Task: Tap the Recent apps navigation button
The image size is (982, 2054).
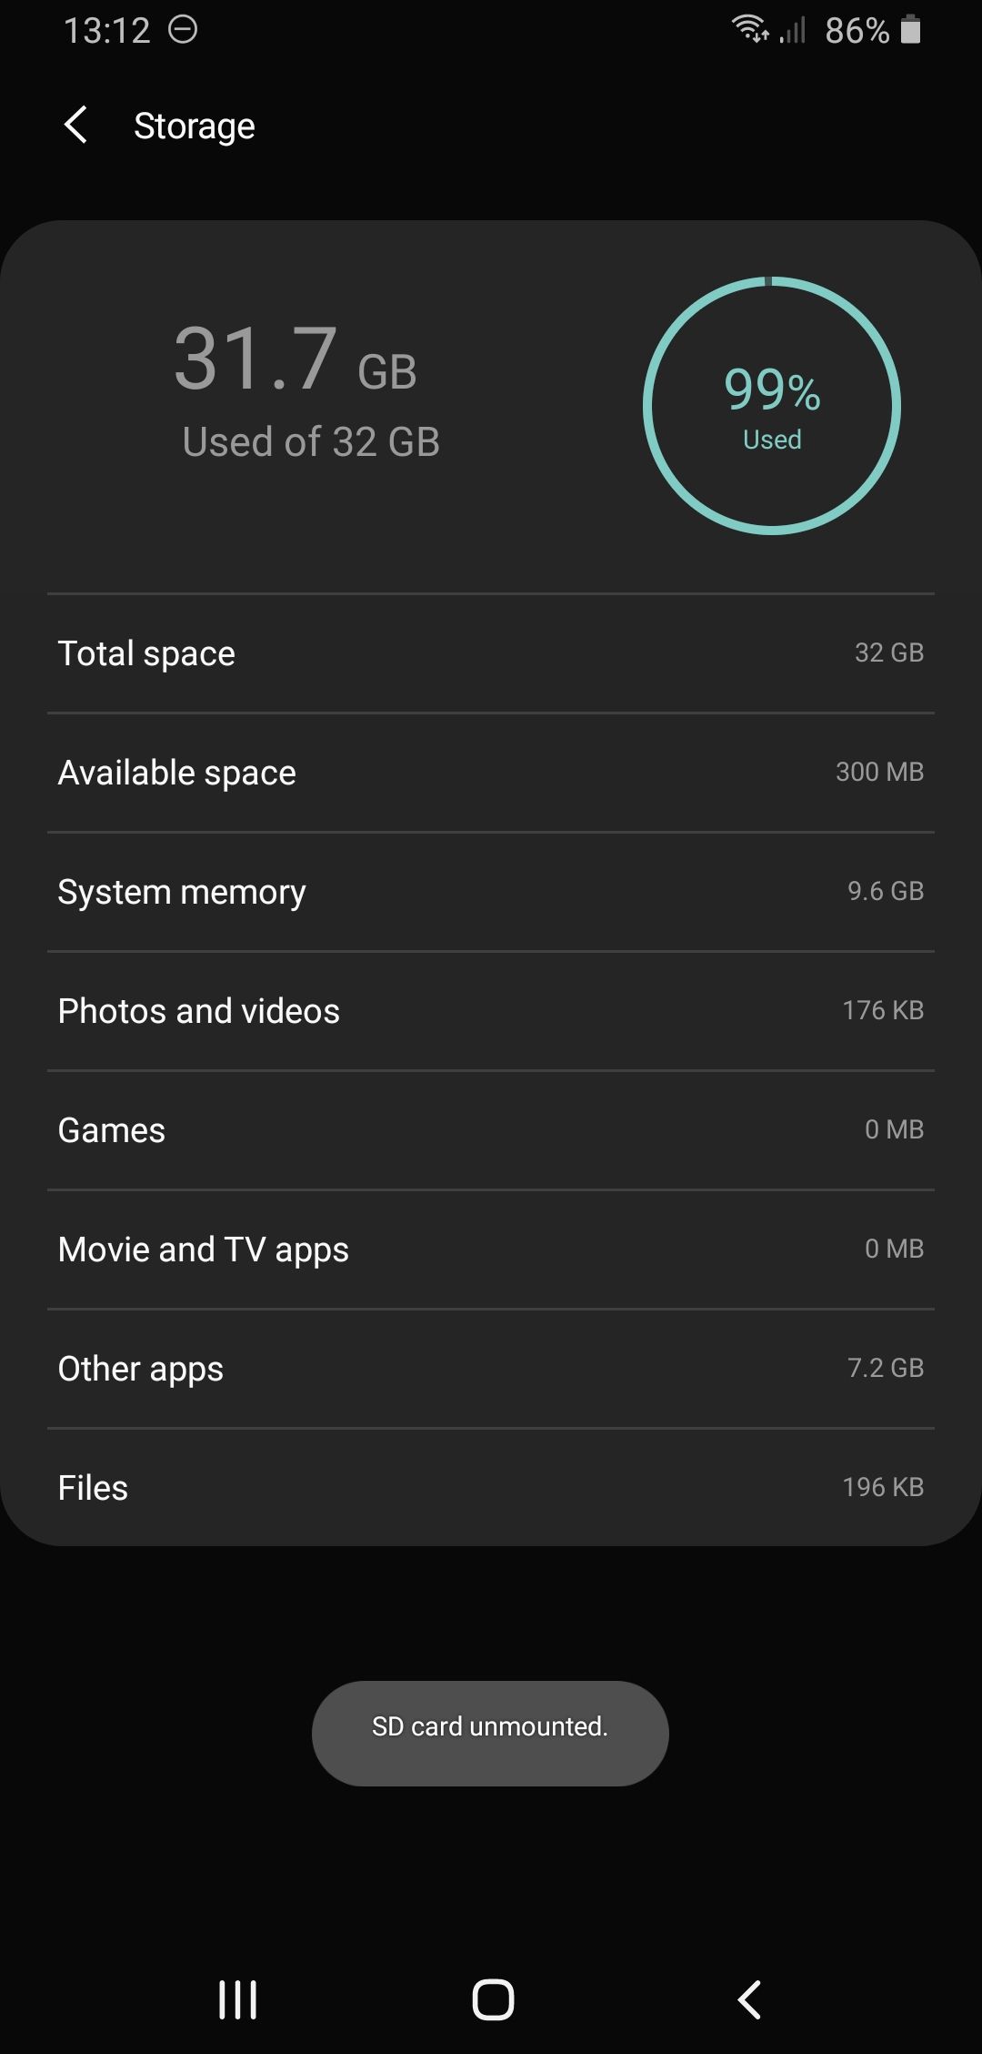Action: pos(237,1999)
